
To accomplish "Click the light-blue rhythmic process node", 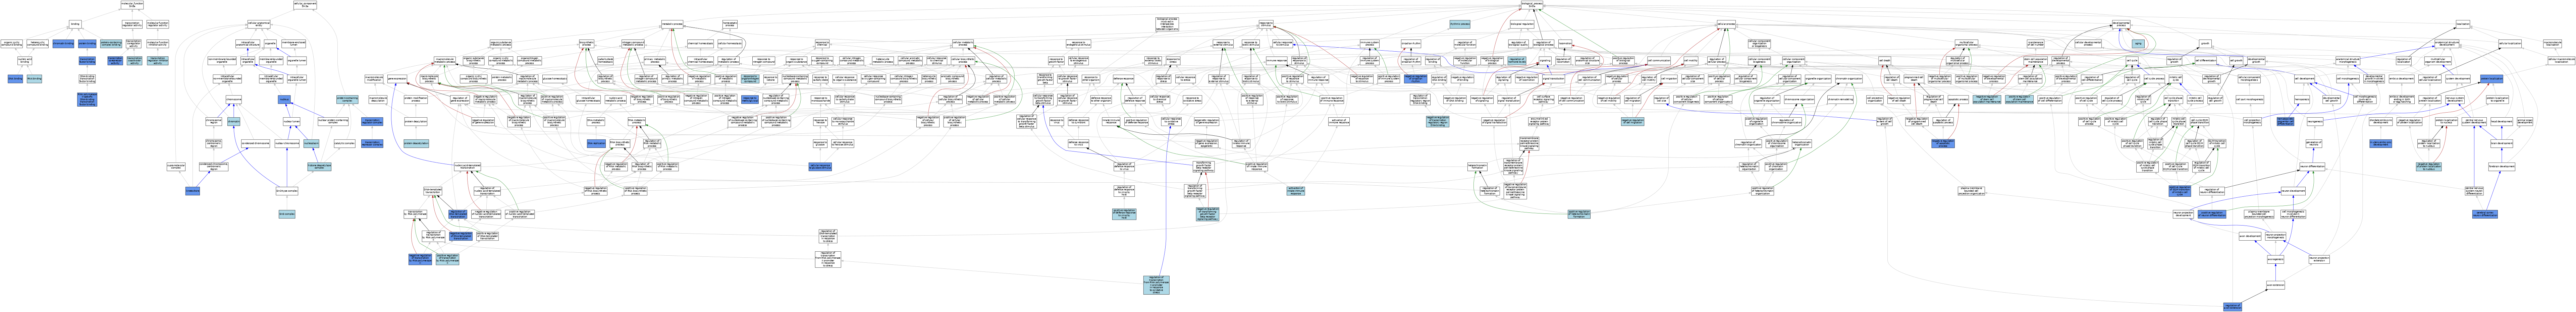I will pos(1460,24).
